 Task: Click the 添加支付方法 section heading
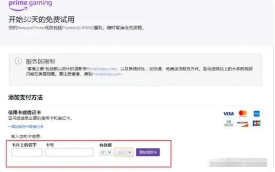(x=25, y=98)
